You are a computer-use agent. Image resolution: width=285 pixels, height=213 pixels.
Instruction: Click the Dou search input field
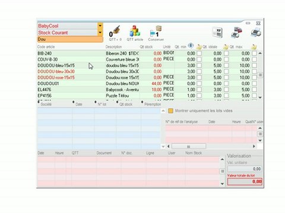pos(70,39)
